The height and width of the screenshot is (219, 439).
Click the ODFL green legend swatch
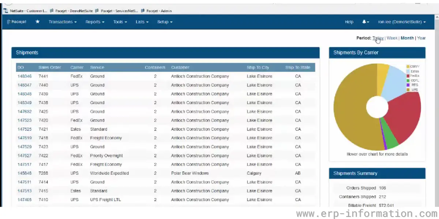pyautogui.click(x=408, y=80)
